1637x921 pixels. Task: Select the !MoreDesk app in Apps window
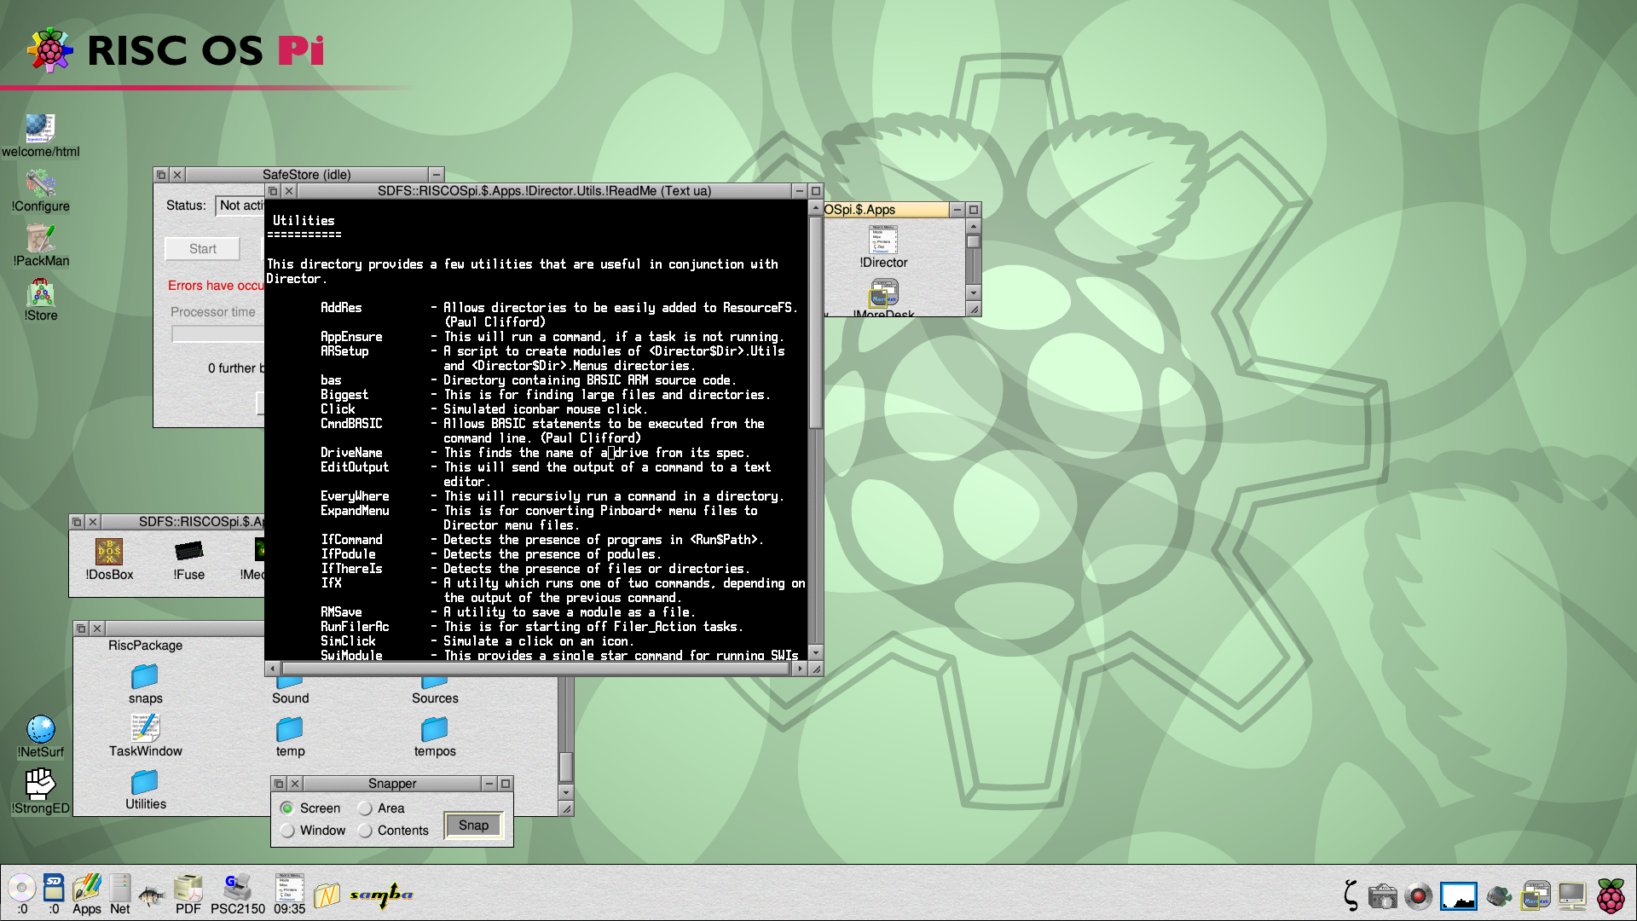(x=883, y=298)
